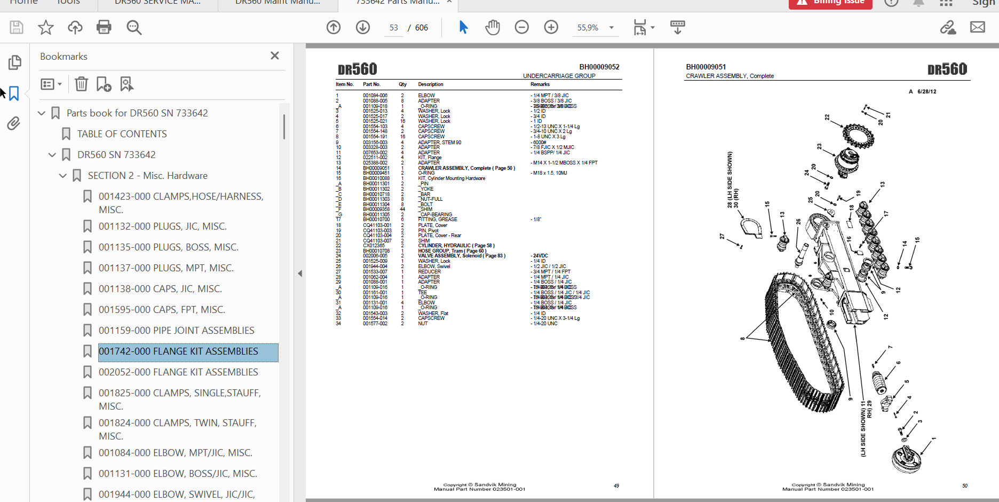The height and width of the screenshot is (502, 999).
Task: Select the Hand pan tool
Action: 492,27
